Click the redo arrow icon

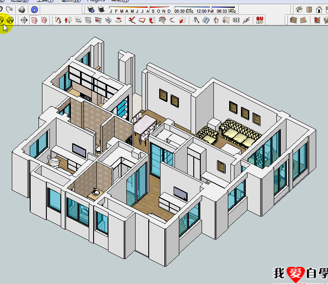(x=9, y=9)
